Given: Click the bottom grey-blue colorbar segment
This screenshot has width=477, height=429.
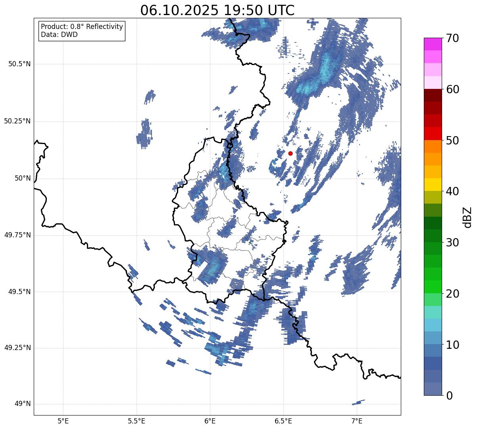Looking at the screenshot, I should click(x=433, y=389).
